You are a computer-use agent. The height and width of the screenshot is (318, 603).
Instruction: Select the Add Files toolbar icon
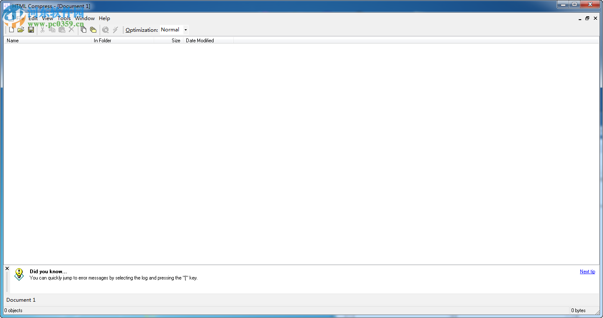click(83, 29)
